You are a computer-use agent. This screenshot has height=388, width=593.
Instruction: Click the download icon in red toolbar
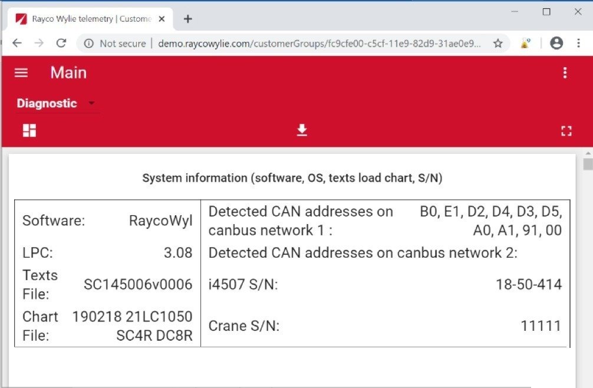[302, 130]
